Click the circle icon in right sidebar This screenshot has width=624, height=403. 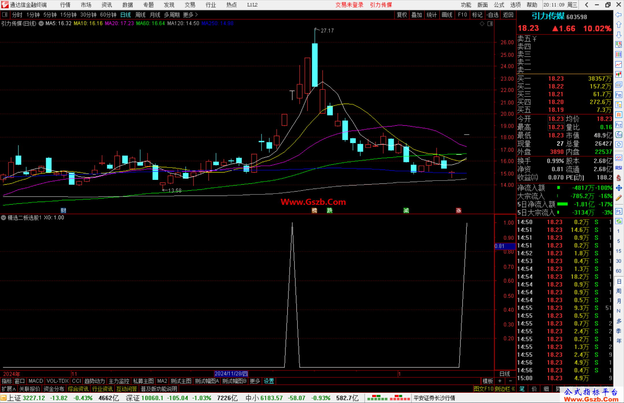pos(619,144)
